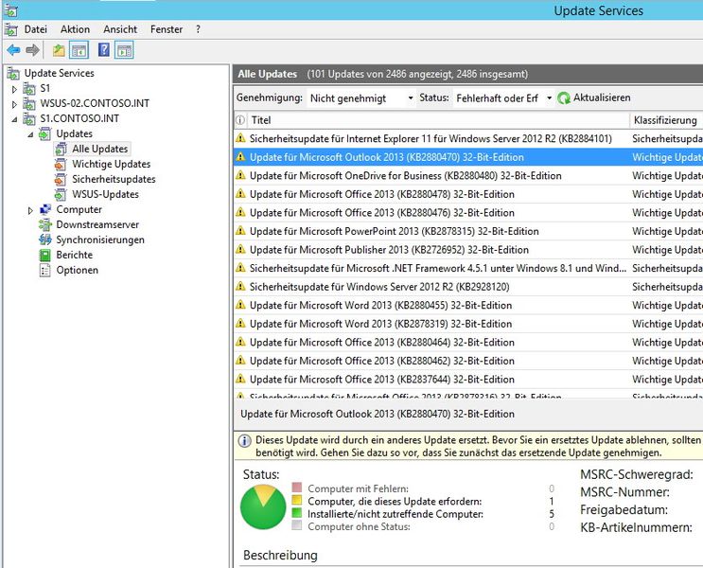Select Update für Microsoft Word 2013 (KB2880455)
703x568 pixels.
tap(468, 305)
